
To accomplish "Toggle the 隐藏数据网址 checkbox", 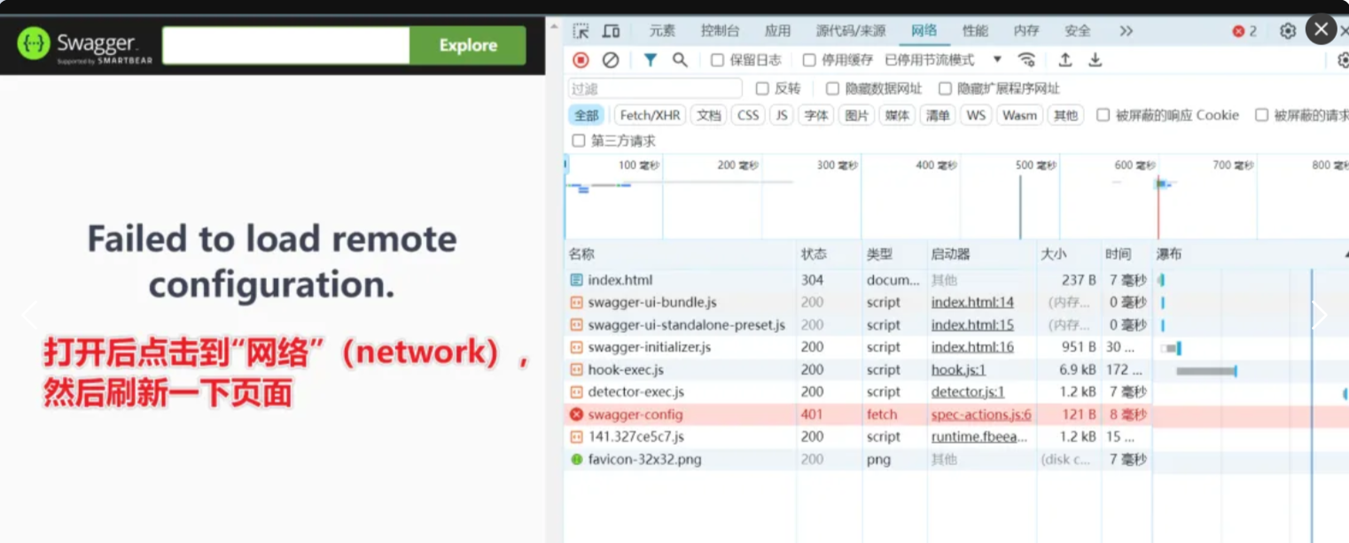I will pyautogui.click(x=832, y=89).
